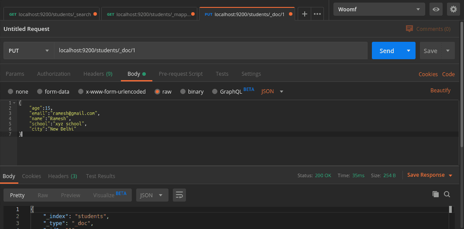Click the Beautify link
464x229 pixels.
440,90
